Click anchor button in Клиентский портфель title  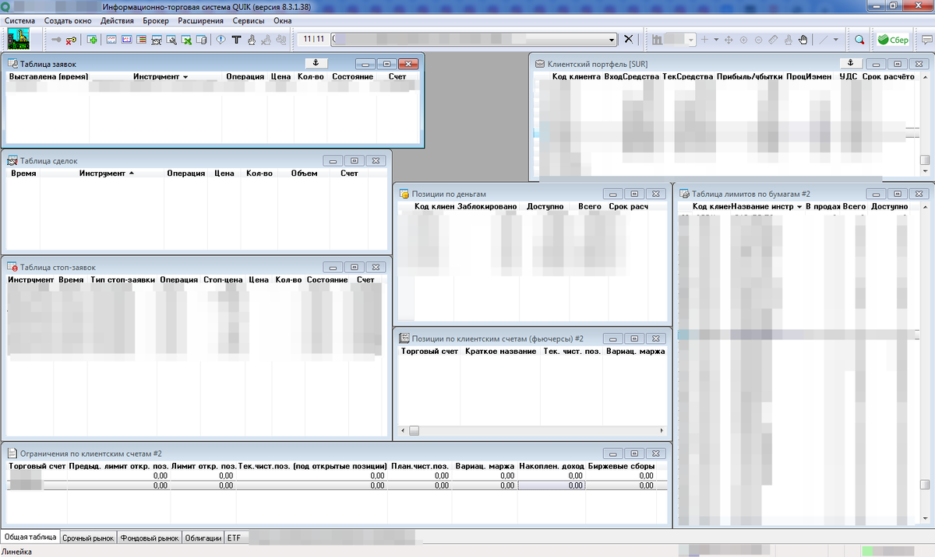tap(850, 63)
